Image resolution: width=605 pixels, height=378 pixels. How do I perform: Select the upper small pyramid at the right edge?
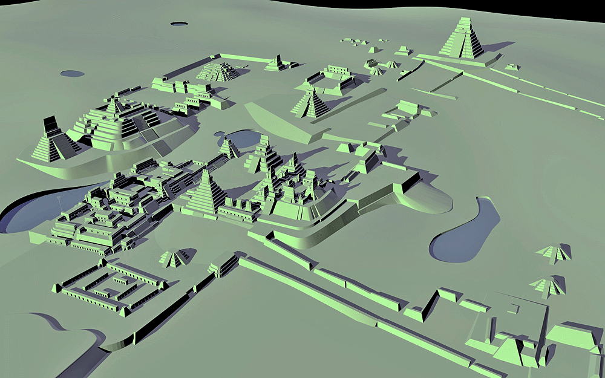point(554,252)
